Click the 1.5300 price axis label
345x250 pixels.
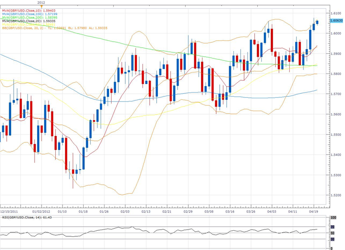click(336, 175)
